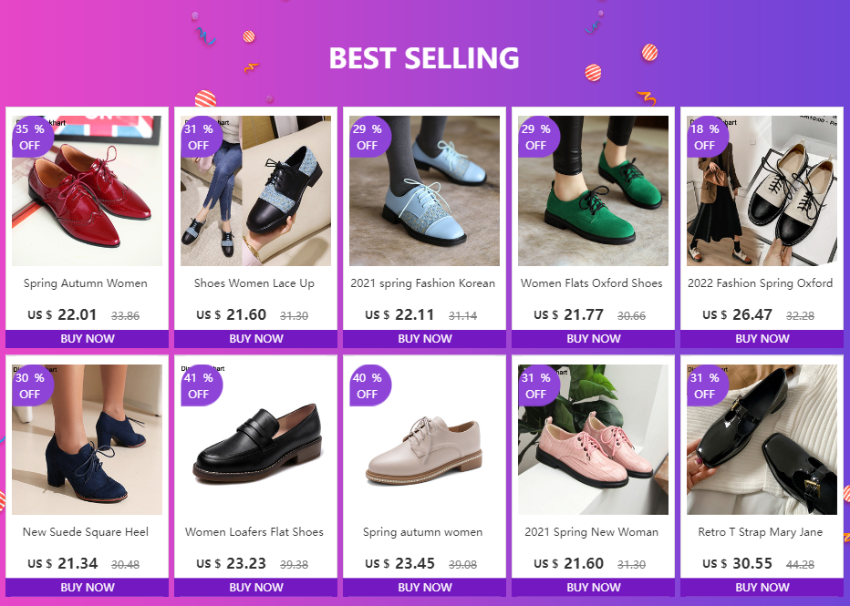The width and height of the screenshot is (850, 606).
Task: Click the 41% OFF discount badge
Action: 202,385
